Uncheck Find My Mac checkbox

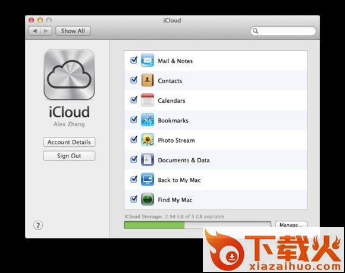134,199
